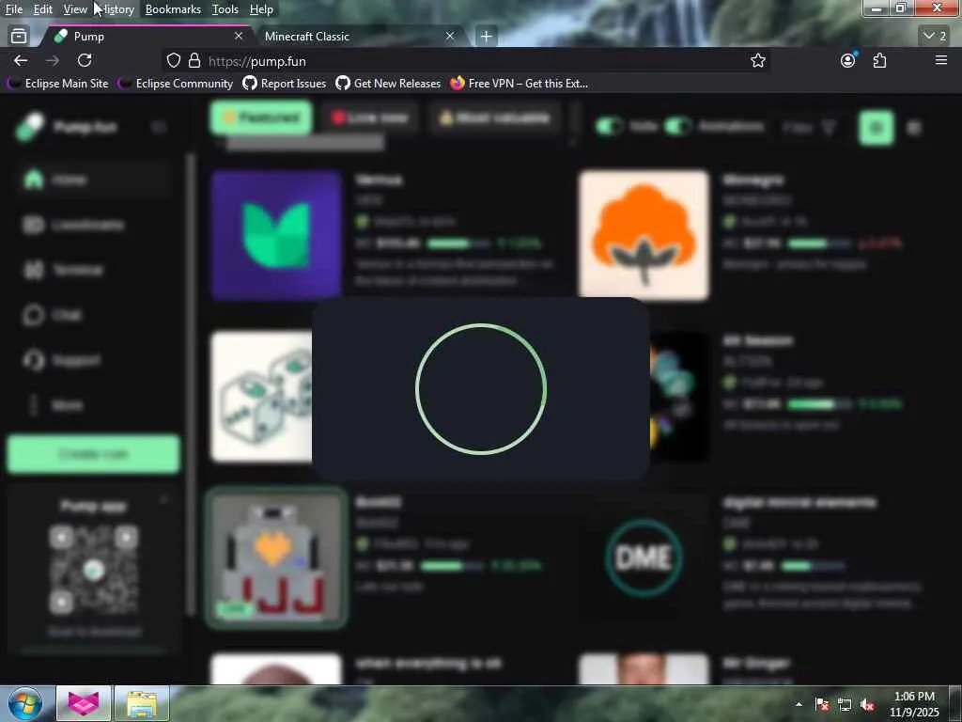Open the pink browser taskbar icon
962x722 pixels.
[84, 703]
